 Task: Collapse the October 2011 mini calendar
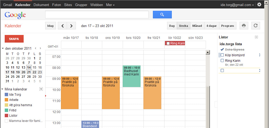tap(3, 48)
